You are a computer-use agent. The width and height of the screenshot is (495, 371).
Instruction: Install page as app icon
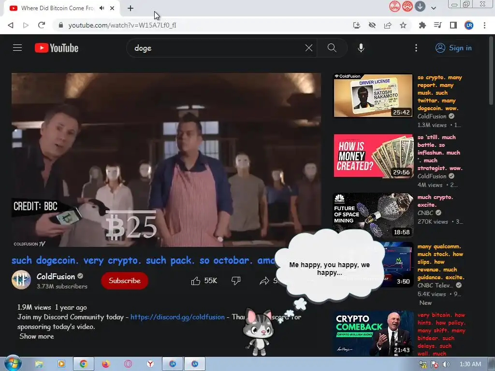pyautogui.click(x=357, y=25)
